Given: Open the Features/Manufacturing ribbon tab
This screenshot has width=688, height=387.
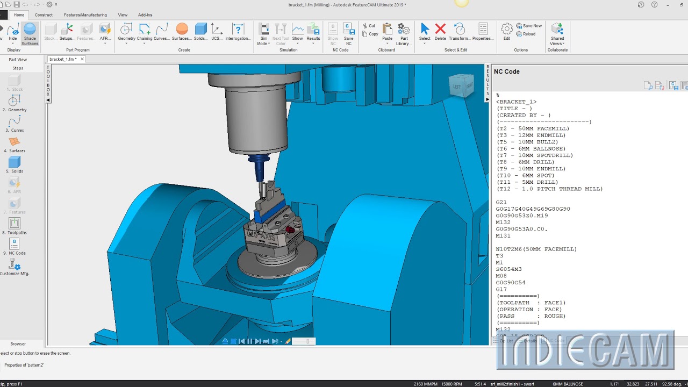Looking at the screenshot, I should pos(85,15).
